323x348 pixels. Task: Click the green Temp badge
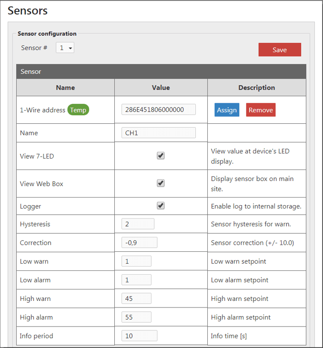[x=78, y=110]
